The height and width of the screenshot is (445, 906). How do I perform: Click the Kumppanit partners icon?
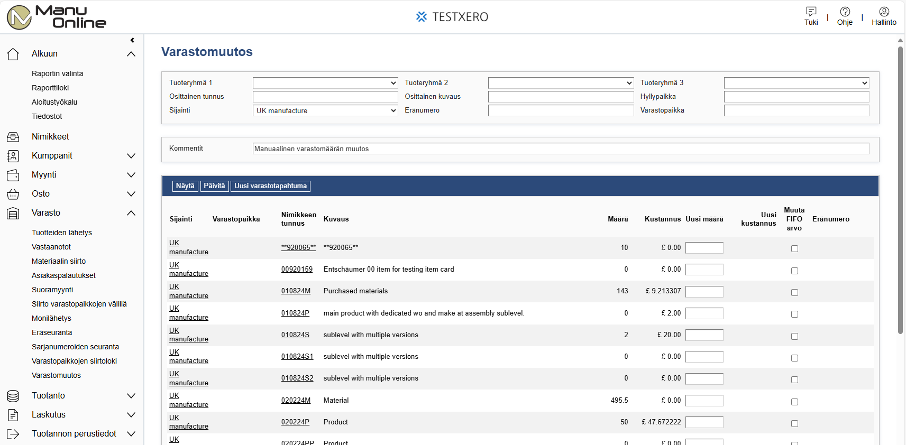click(x=13, y=156)
